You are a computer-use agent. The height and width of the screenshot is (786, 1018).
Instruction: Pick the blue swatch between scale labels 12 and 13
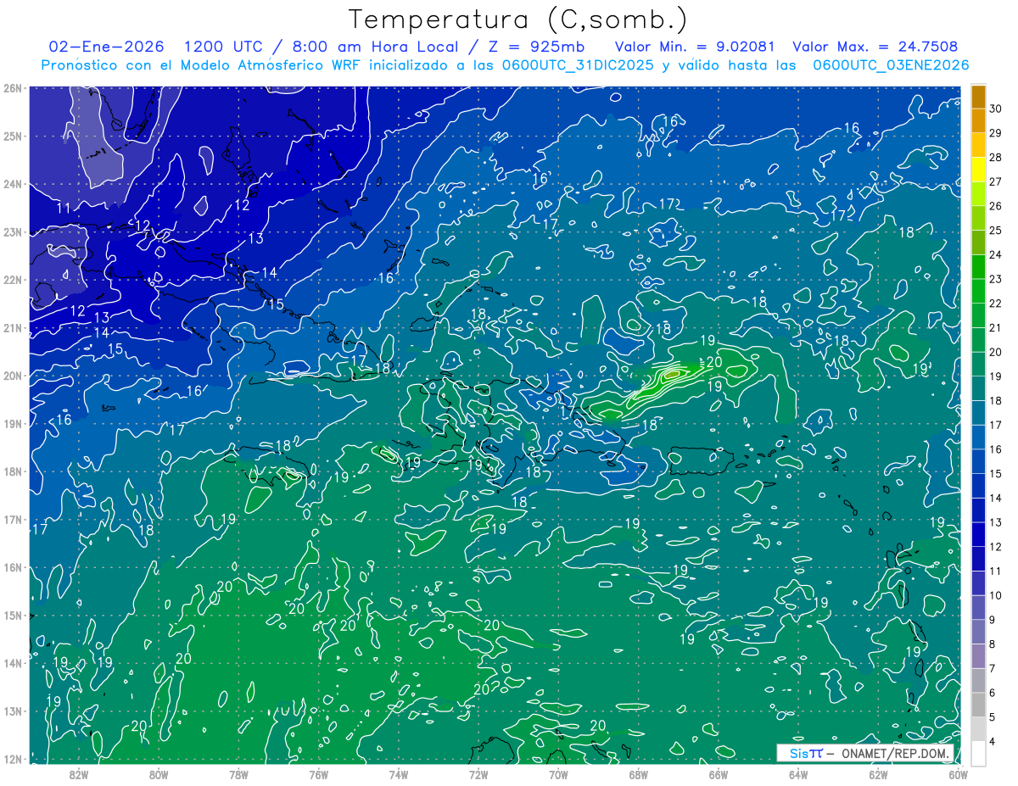point(978,534)
